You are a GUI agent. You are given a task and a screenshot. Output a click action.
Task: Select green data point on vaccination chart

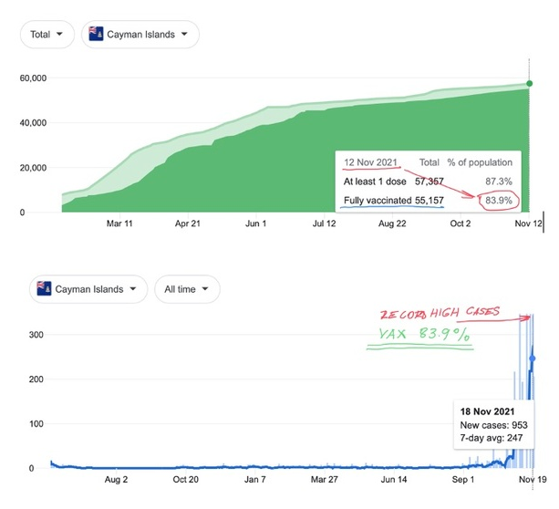(x=530, y=85)
